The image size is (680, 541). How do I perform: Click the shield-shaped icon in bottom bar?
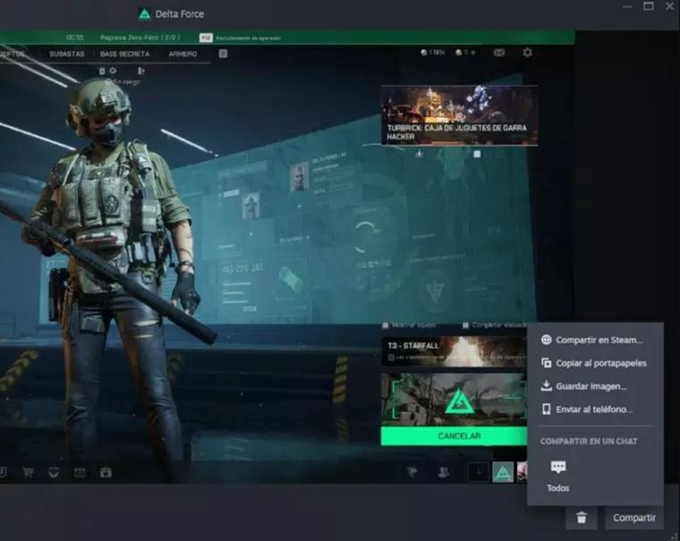(54, 472)
